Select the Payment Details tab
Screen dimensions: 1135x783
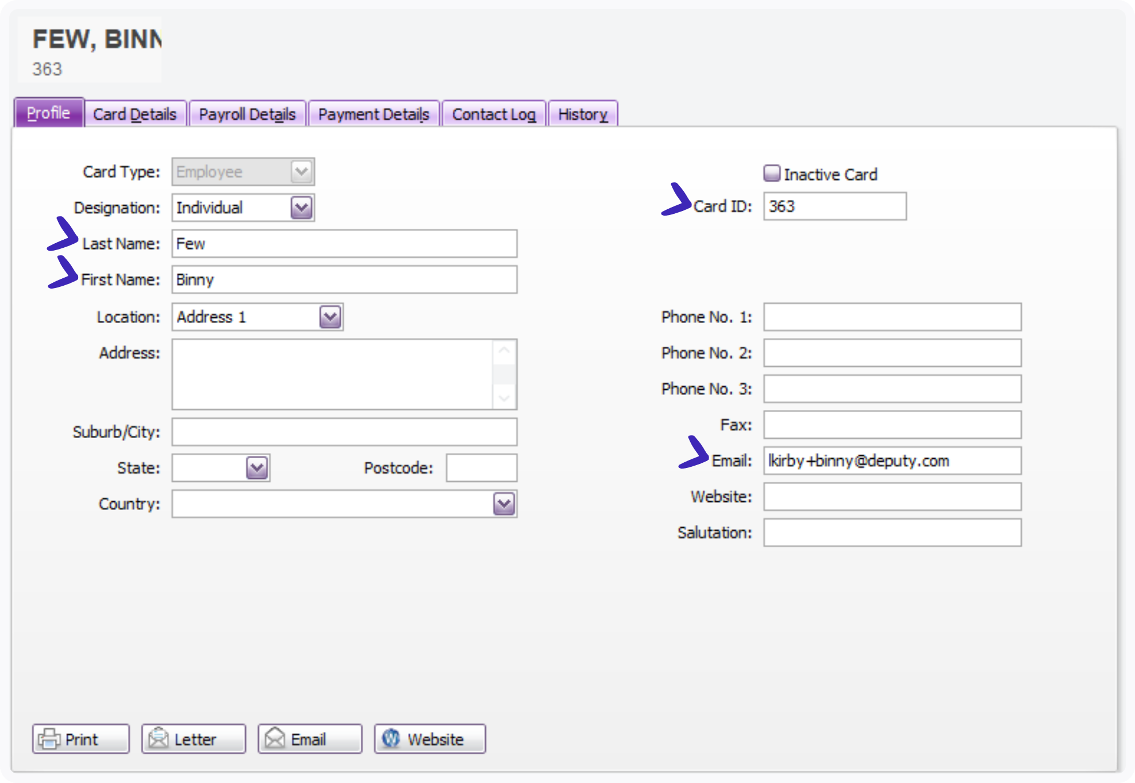point(374,113)
